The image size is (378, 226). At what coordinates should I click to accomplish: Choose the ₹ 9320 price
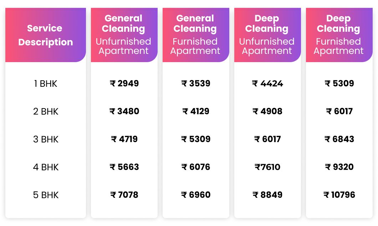coord(339,167)
